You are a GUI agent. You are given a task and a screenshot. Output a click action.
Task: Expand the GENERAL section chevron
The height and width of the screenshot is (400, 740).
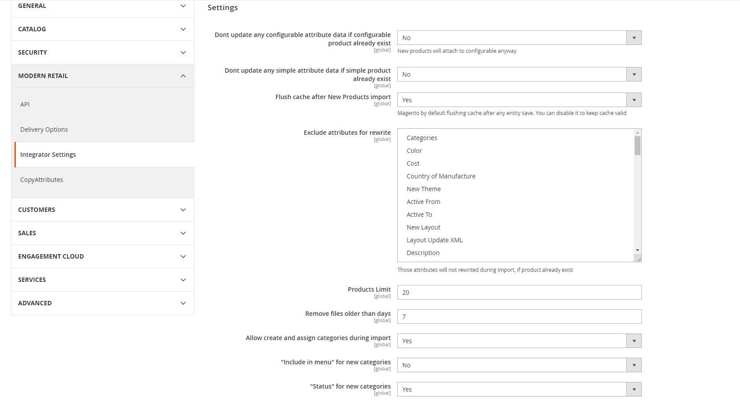click(x=183, y=6)
